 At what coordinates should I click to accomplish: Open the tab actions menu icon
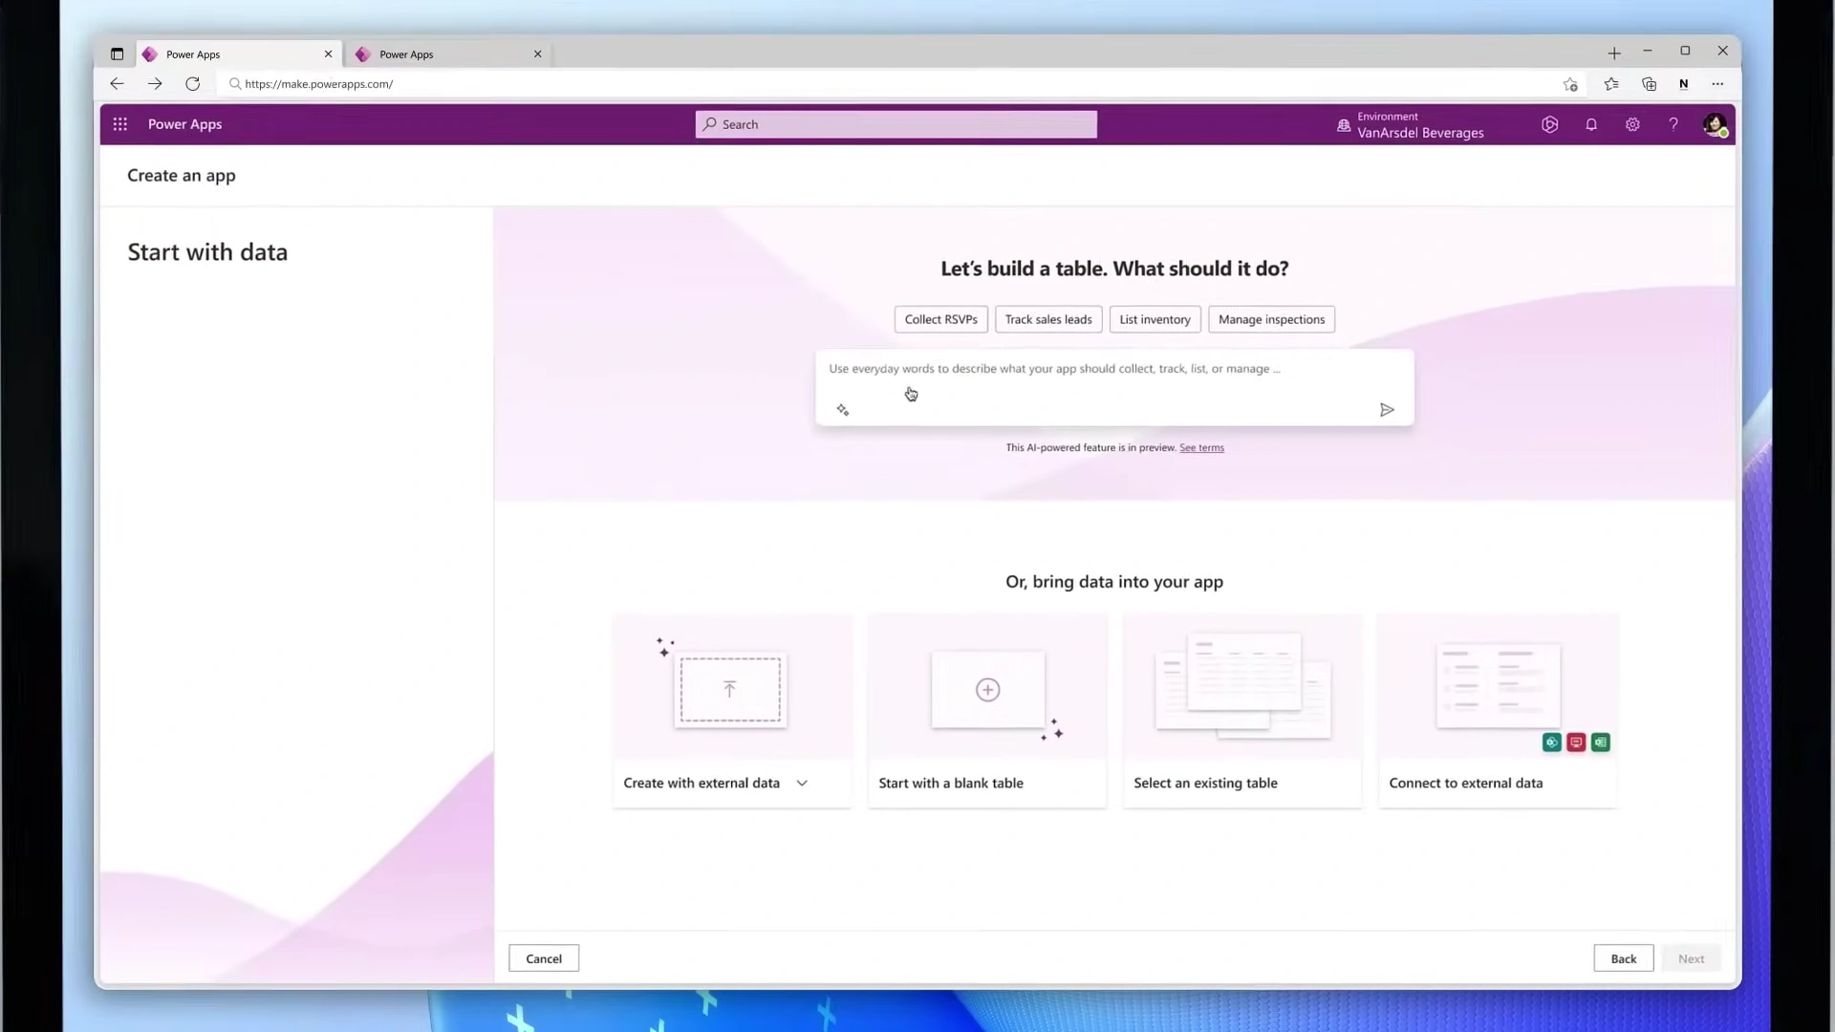pos(118,54)
